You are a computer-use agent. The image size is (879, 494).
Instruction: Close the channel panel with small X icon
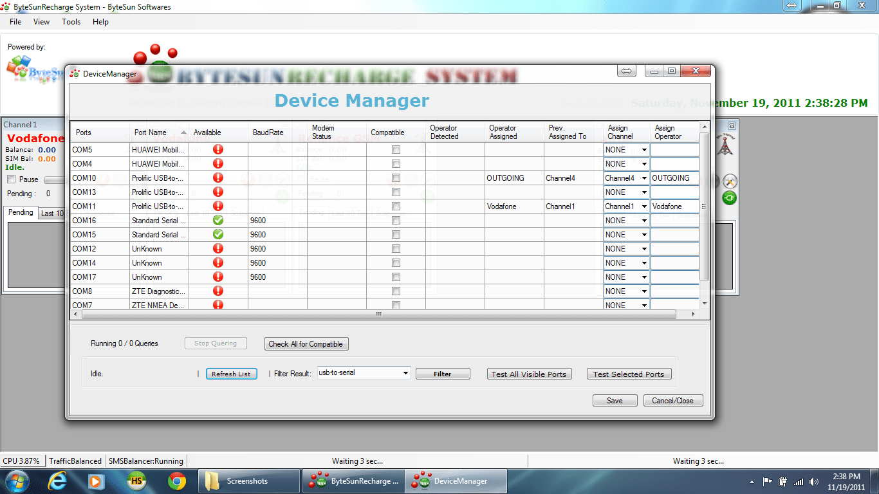[x=732, y=125]
